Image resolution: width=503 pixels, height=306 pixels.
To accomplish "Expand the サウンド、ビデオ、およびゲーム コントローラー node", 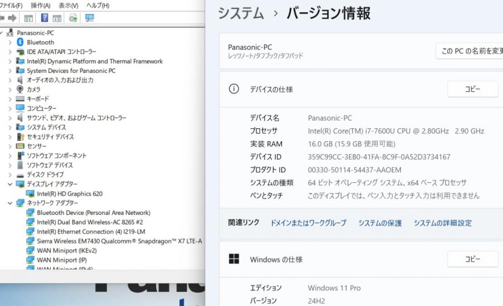I will point(10,118).
